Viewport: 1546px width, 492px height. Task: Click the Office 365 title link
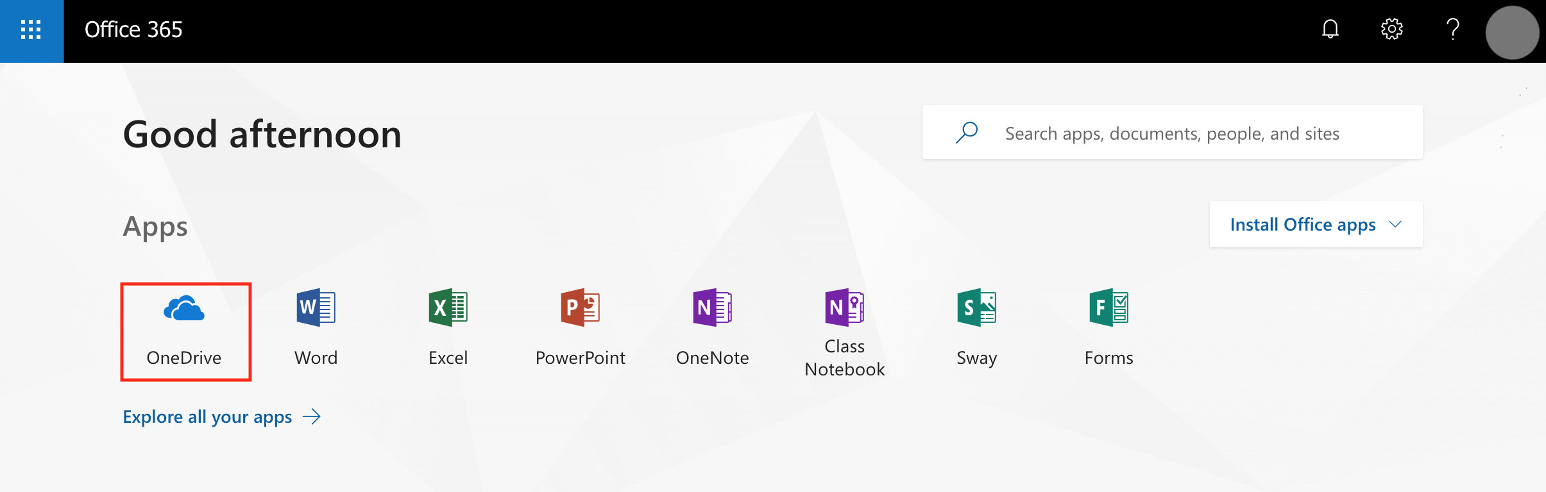133,29
